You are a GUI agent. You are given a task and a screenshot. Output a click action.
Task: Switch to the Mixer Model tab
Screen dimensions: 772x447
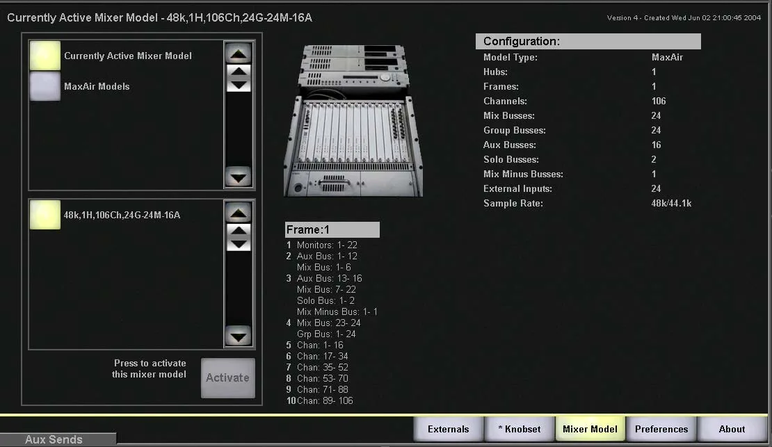click(590, 429)
